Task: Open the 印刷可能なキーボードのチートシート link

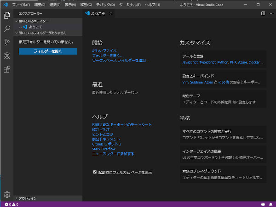Action: coord(122,125)
